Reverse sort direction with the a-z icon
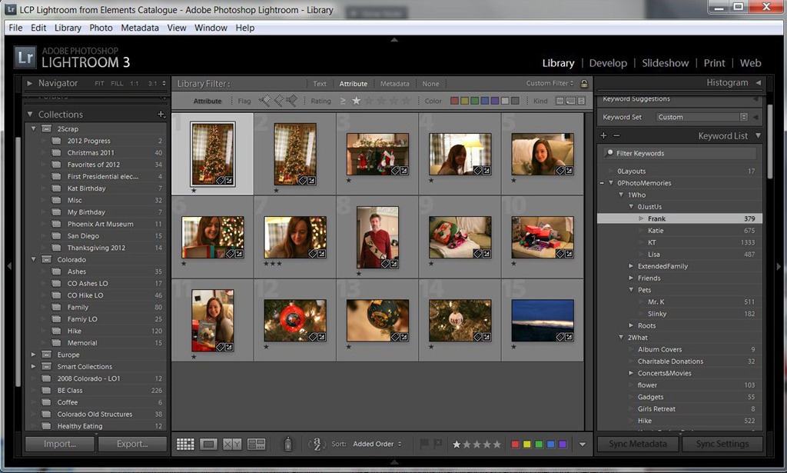Viewport: 787px width, 473px height. pyautogui.click(x=316, y=444)
